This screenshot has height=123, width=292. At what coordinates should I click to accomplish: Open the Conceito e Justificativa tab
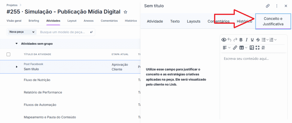pos(273,21)
